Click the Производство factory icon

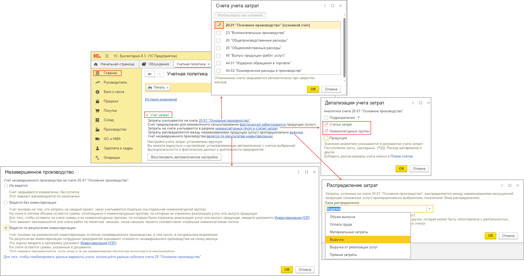[x=97, y=130]
